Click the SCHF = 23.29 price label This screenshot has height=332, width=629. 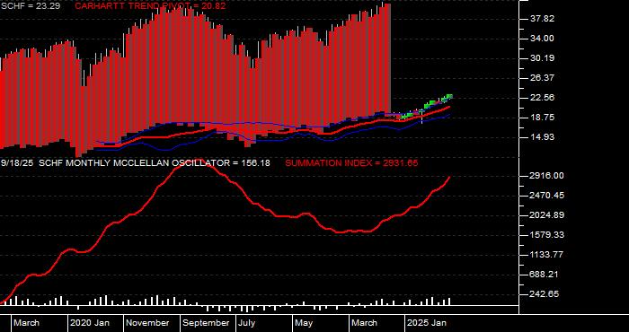click(31, 6)
